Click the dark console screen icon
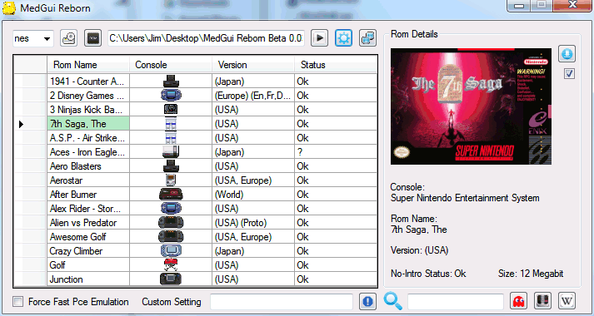 tap(92, 37)
